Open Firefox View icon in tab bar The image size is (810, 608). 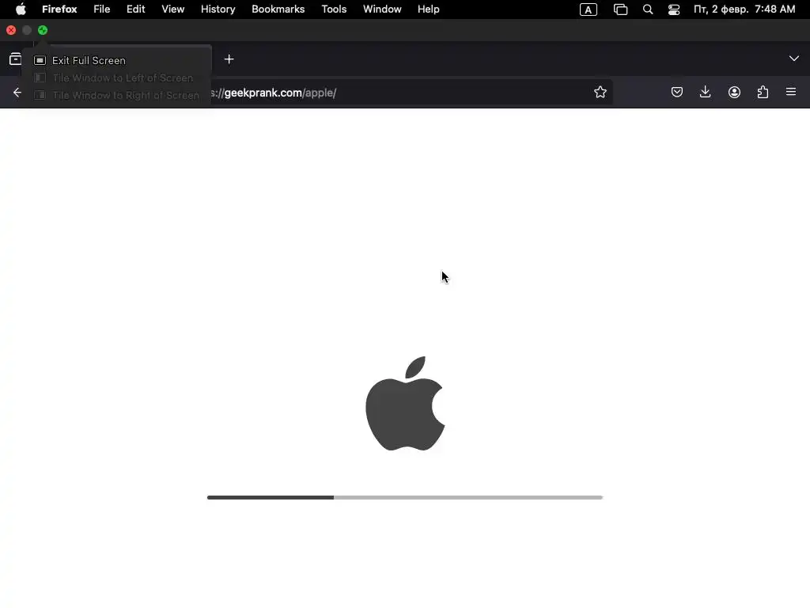[x=16, y=59]
